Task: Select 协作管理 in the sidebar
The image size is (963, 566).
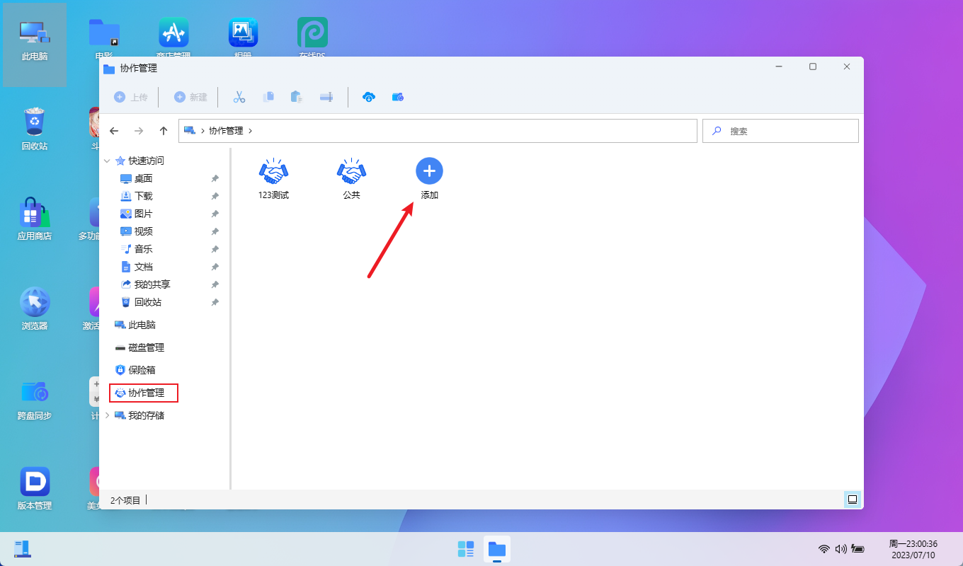Action: [x=145, y=393]
